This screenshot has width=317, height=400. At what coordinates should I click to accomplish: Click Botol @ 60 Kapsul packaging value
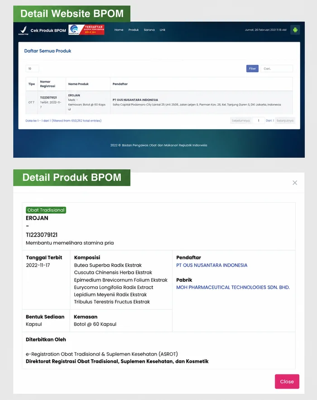click(95, 324)
